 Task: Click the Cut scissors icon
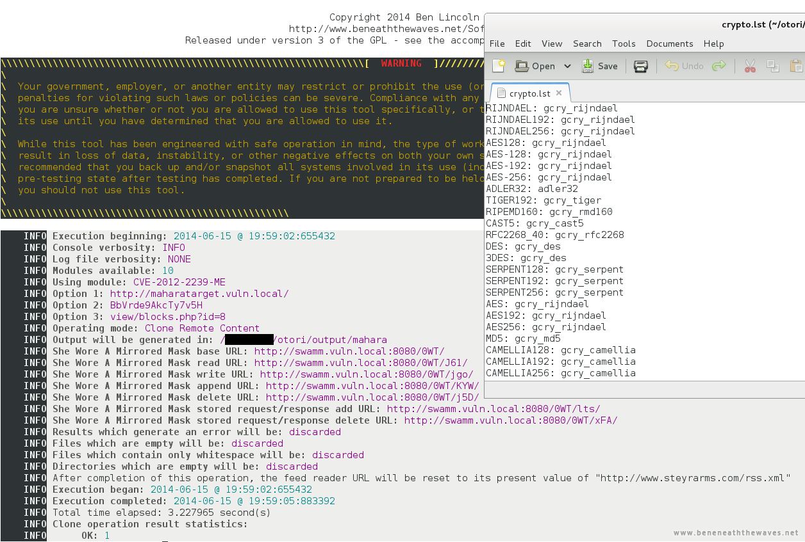[x=750, y=66]
